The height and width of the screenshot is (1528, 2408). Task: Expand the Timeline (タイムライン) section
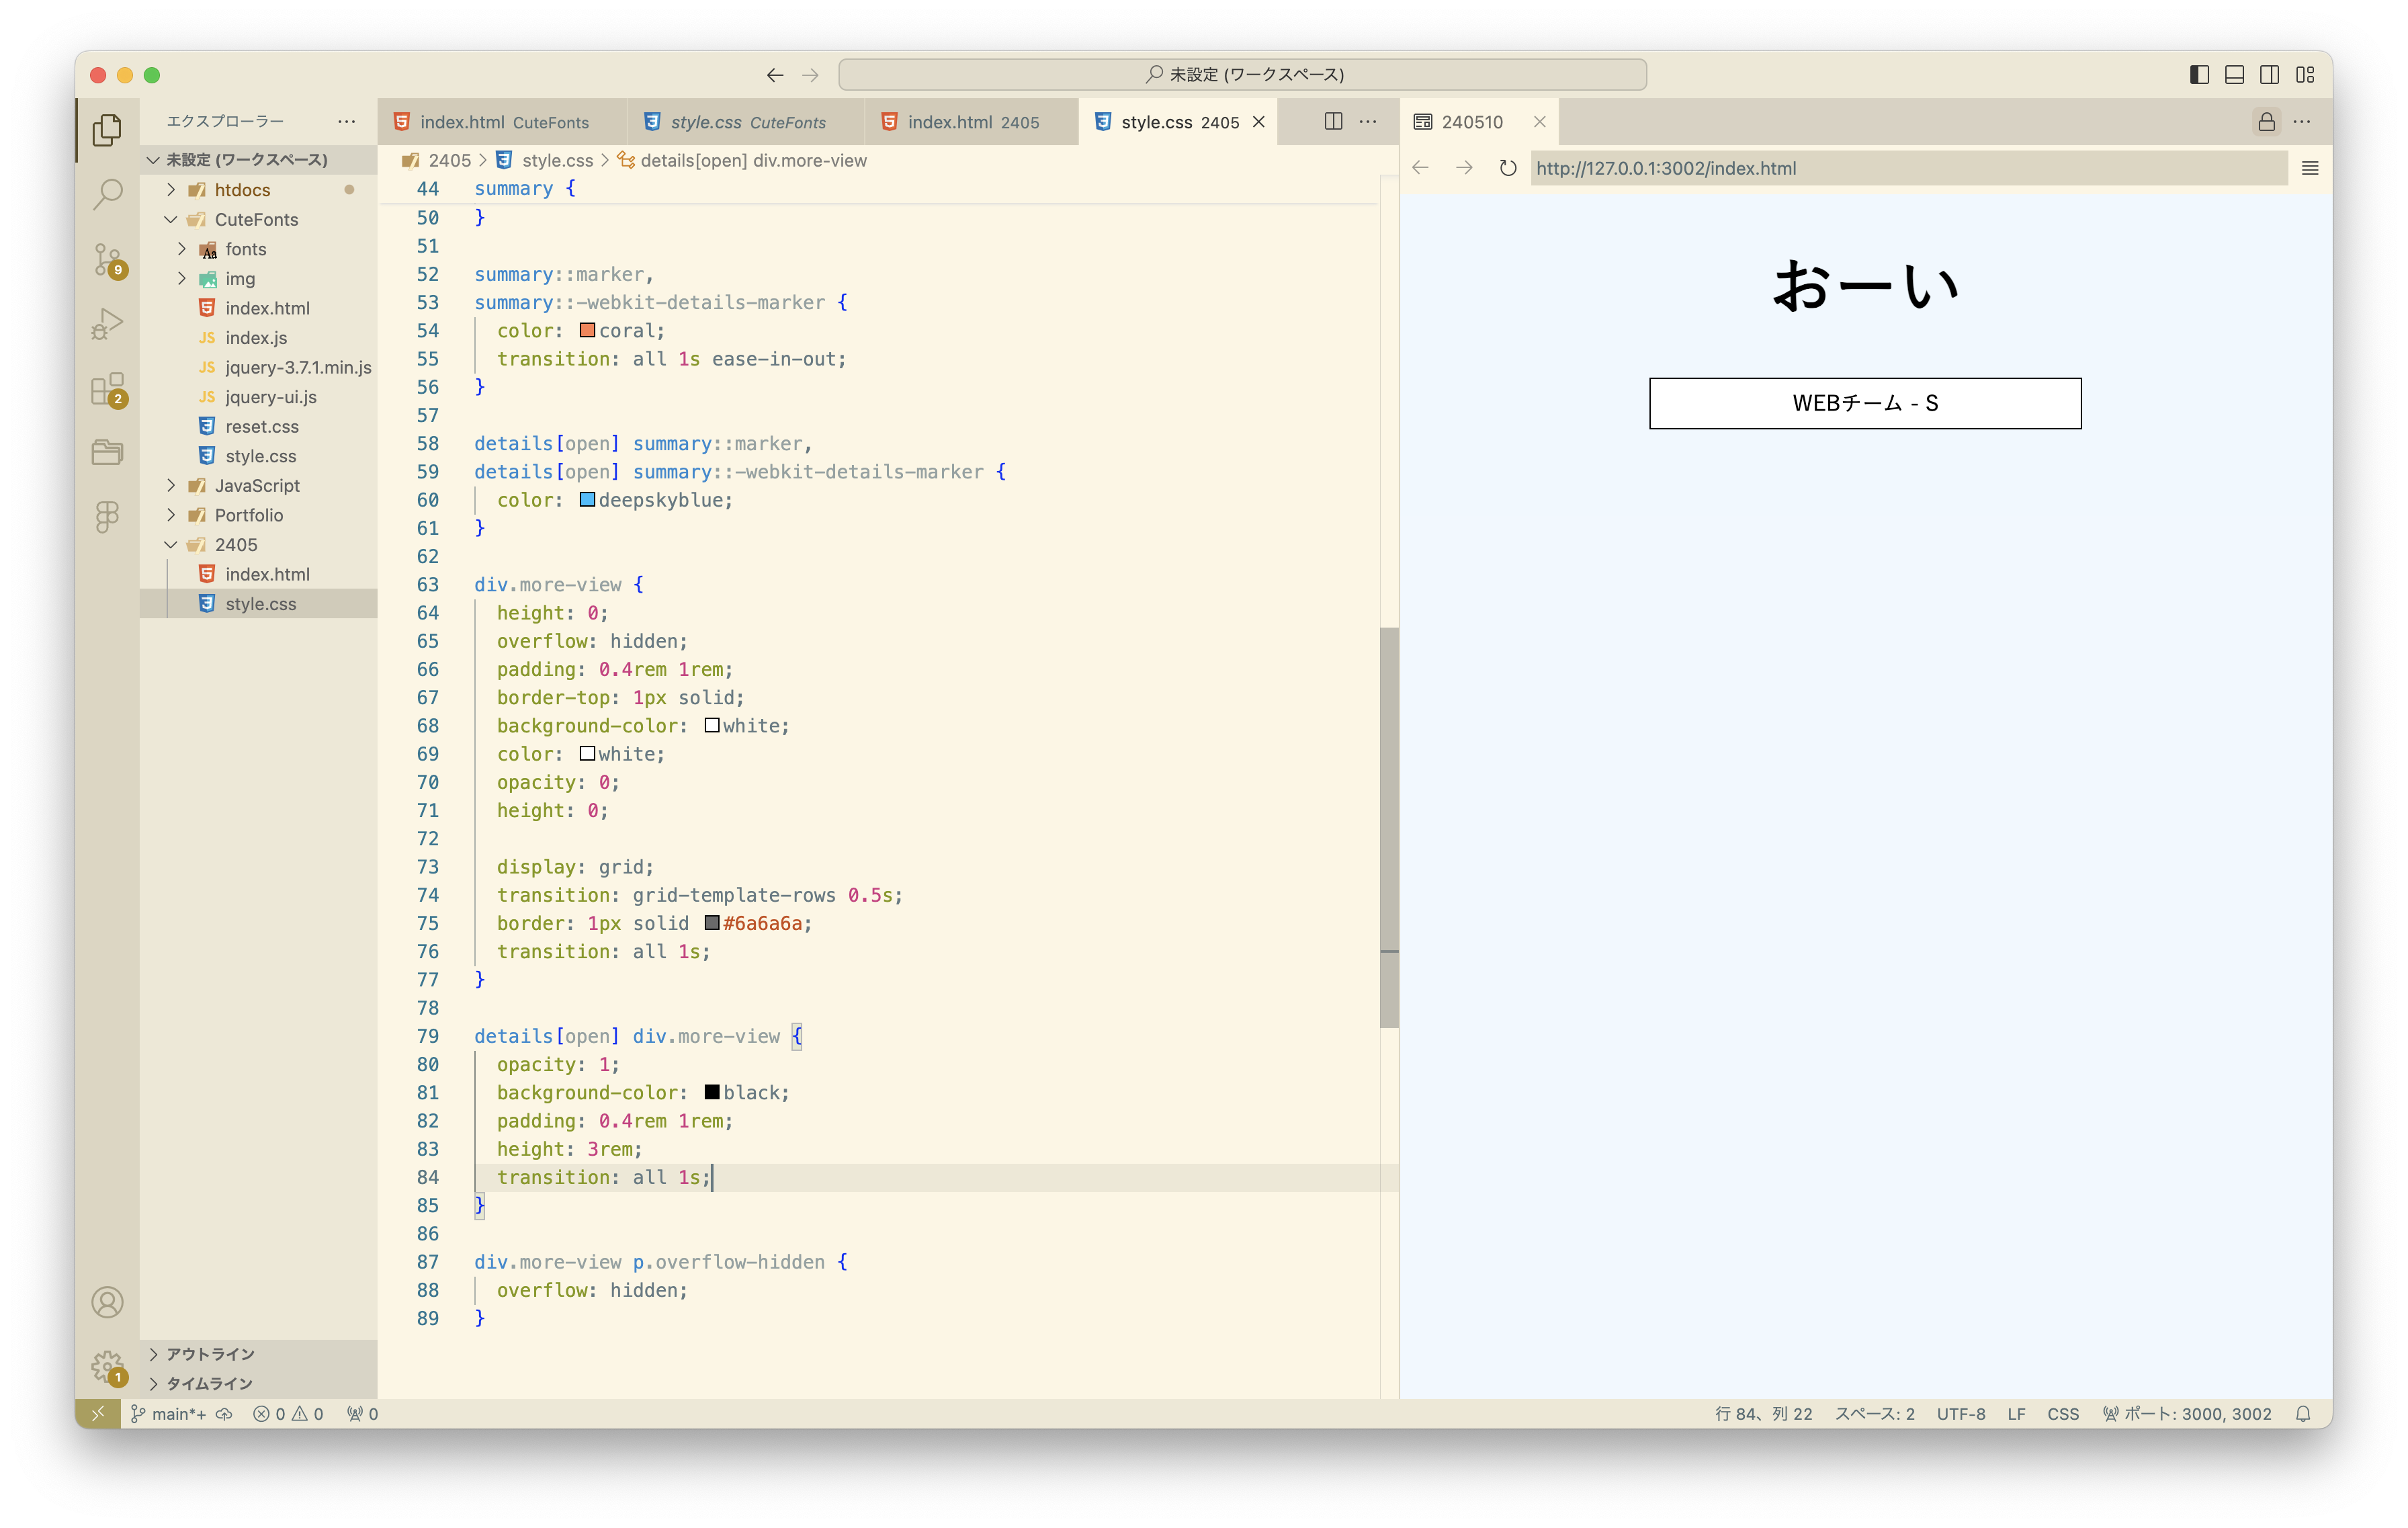[x=258, y=1383]
